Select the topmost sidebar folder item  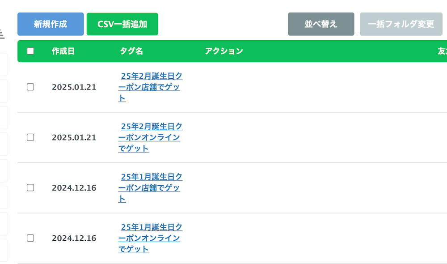pos(4,64)
